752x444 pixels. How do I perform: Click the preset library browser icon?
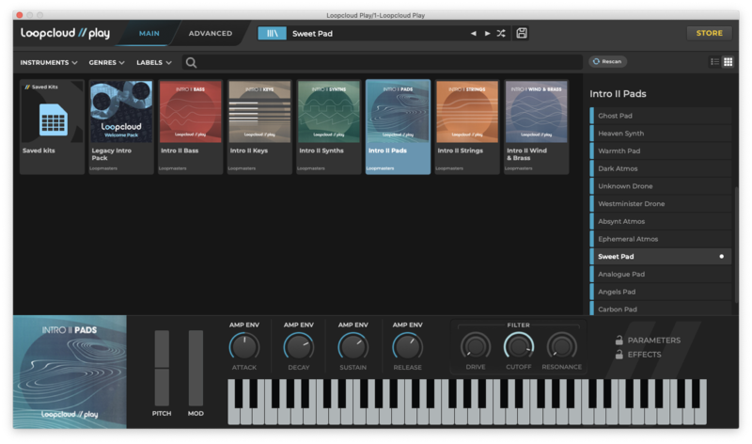(x=272, y=33)
